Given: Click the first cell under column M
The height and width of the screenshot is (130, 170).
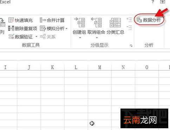Looking at the screenshot, I should click(100, 74).
